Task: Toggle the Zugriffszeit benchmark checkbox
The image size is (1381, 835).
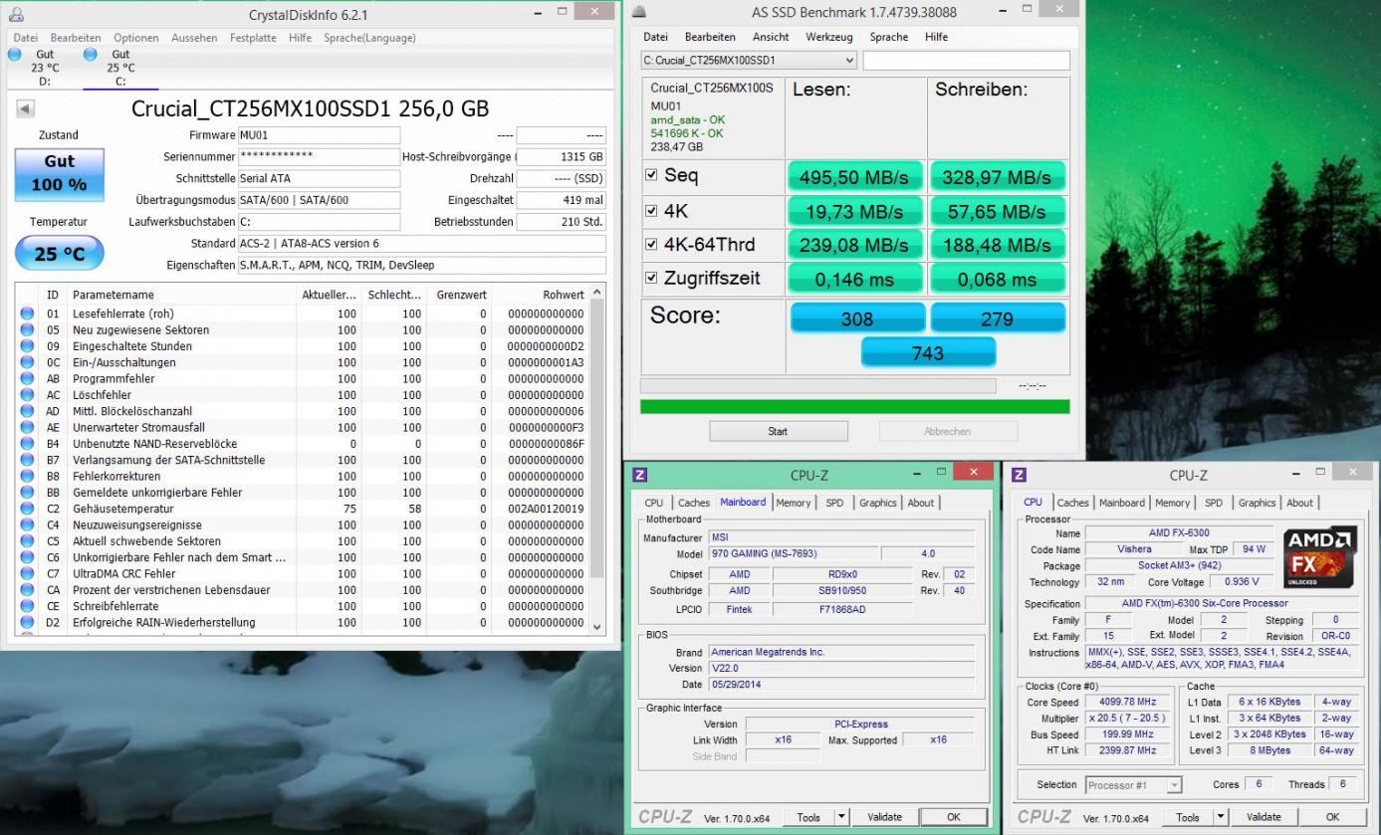Action: [x=651, y=279]
